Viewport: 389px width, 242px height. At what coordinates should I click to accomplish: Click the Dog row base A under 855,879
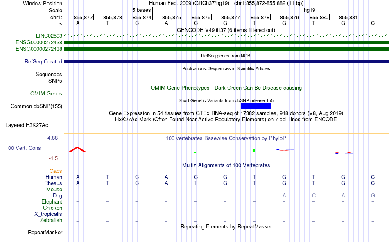(x=284, y=196)
